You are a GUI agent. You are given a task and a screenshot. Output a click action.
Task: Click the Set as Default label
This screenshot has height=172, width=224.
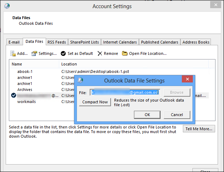point(80,53)
